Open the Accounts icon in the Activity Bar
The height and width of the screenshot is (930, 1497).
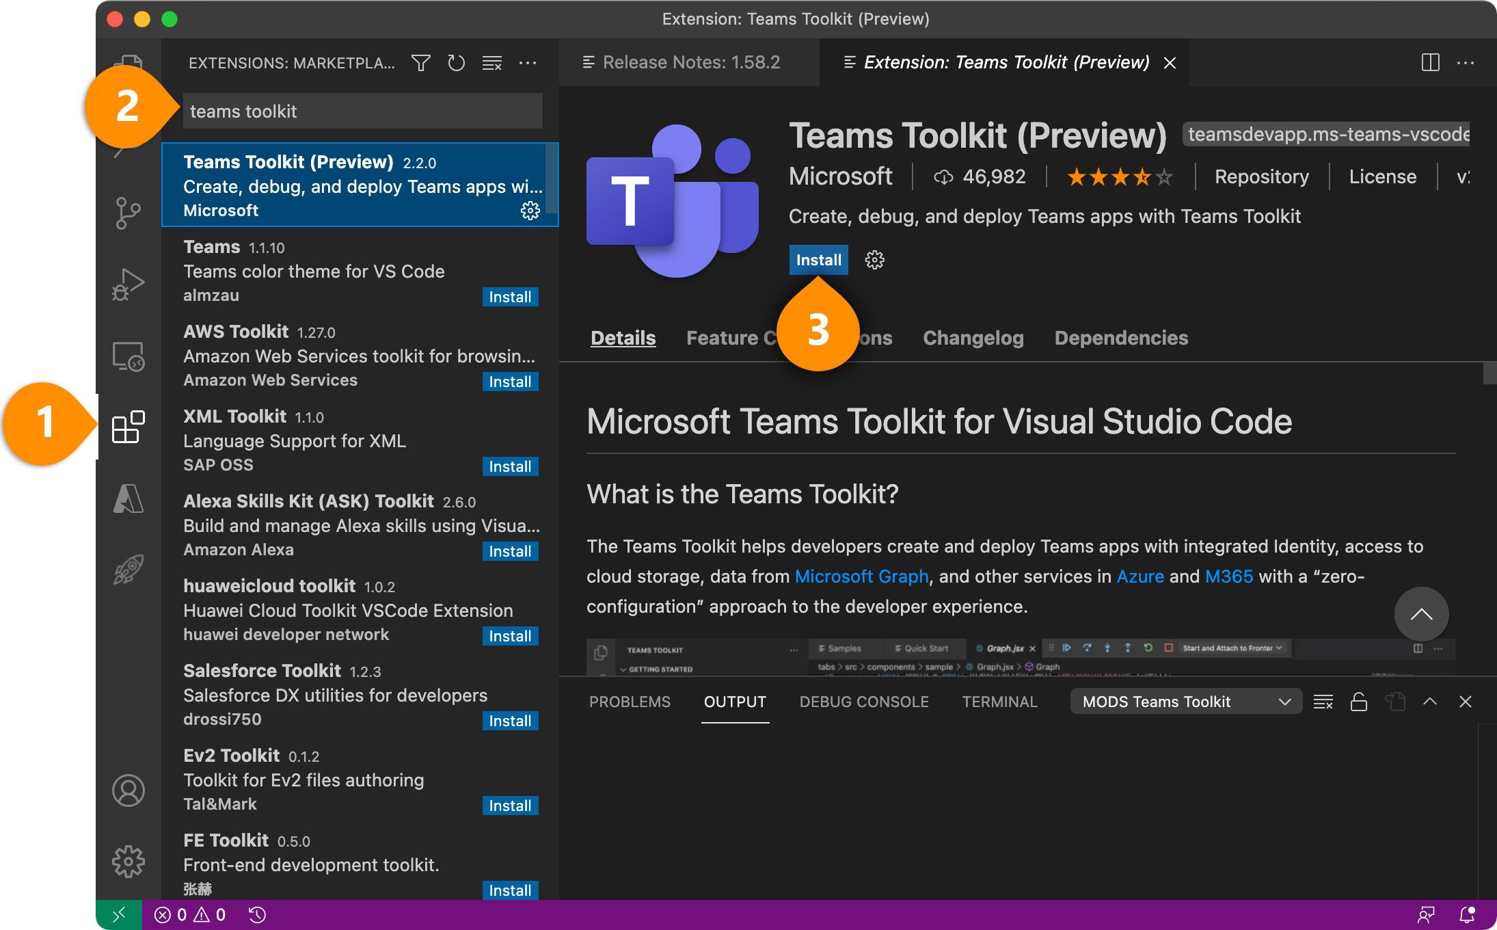point(128,790)
